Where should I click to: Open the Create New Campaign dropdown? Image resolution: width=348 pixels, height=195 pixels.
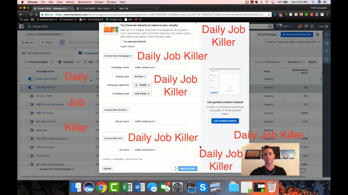(x=118, y=56)
